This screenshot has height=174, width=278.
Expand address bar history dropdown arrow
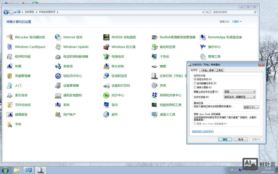pyautogui.click(x=203, y=12)
